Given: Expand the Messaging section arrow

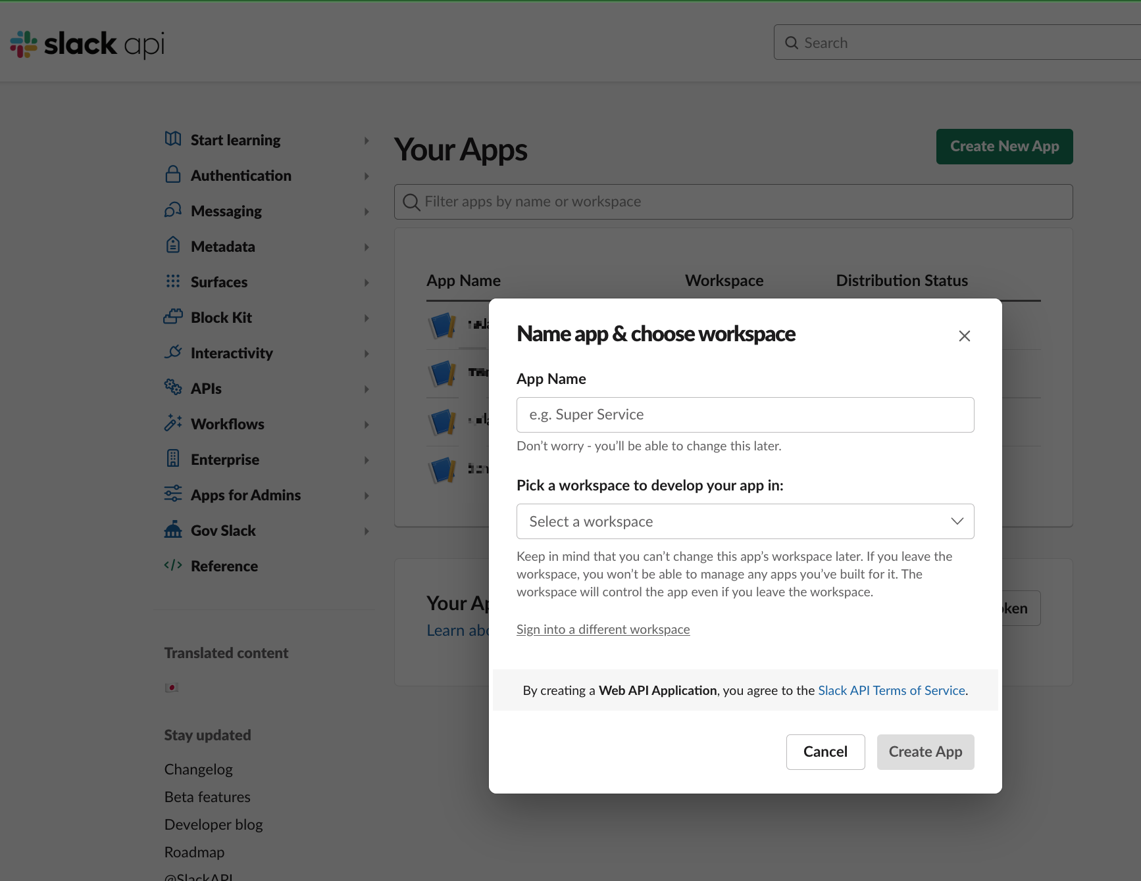Looking at the screenshot, I should (x=367, y=212).
